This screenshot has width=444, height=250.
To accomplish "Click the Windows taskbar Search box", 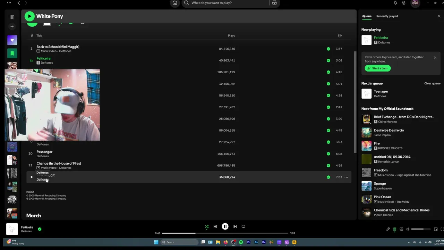I will coord(180,242).
